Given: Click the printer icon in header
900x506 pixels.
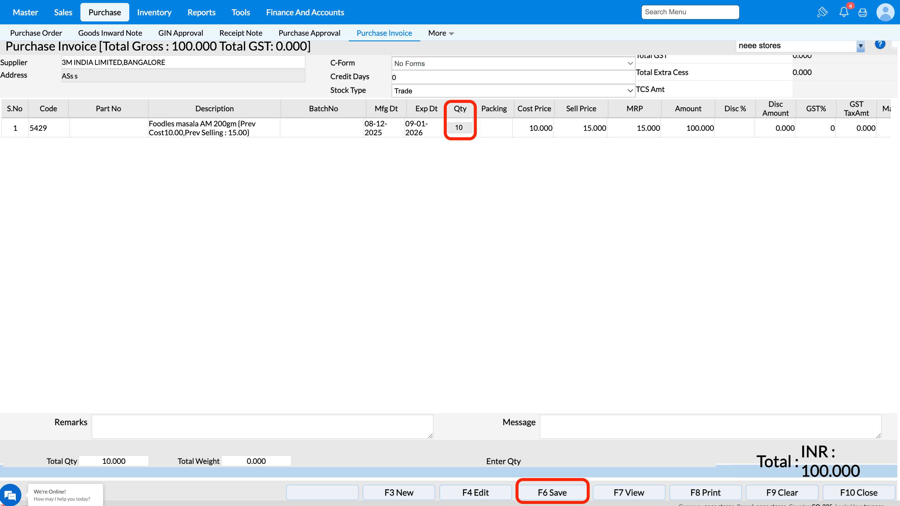Looking at the screenshot, I should pos(862,12).
